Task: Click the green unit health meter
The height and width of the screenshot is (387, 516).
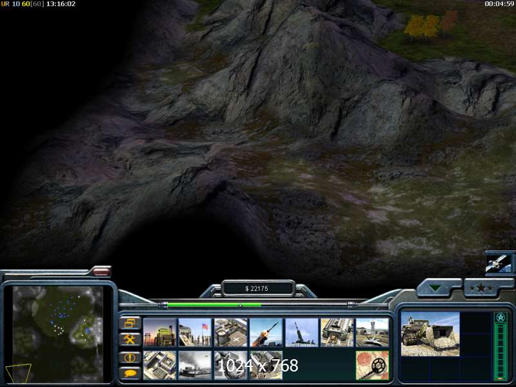Action: [x=501, y=351]
